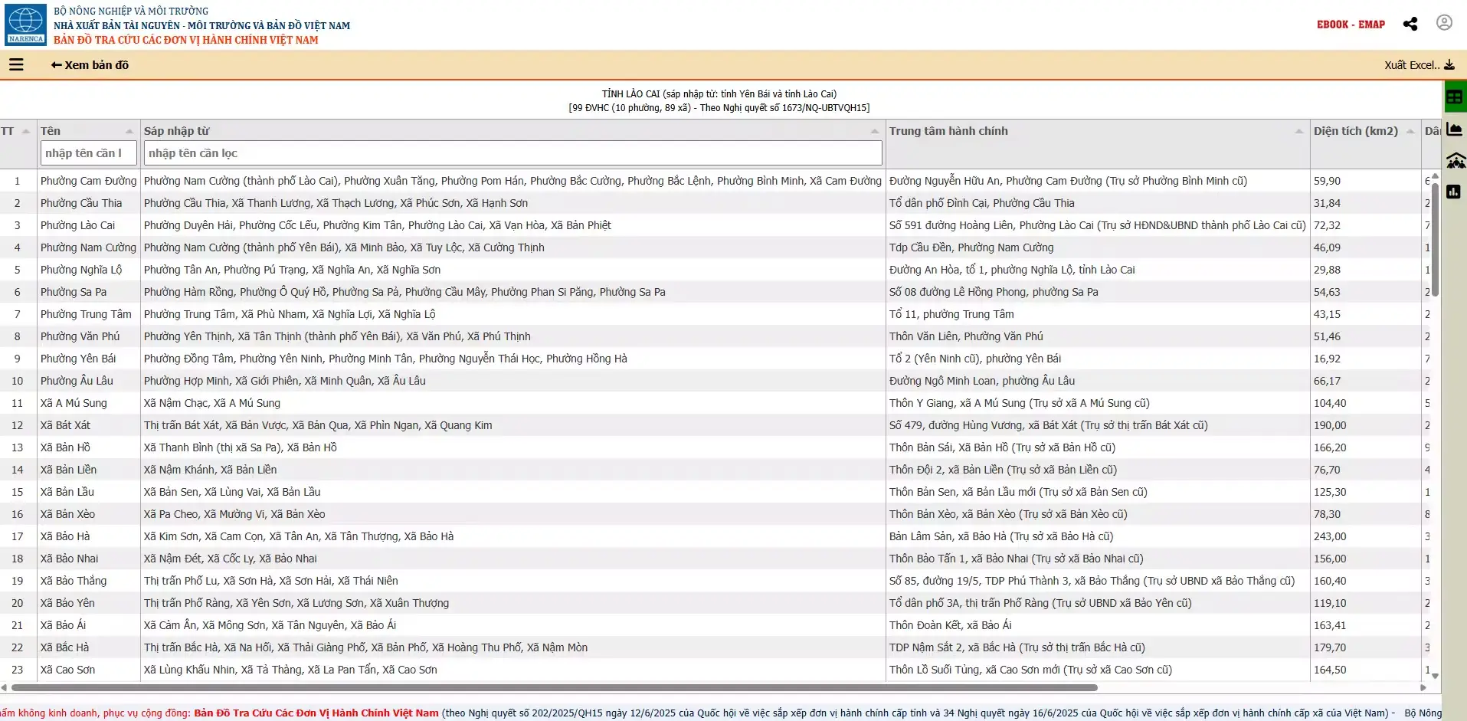Click scroll-left arrow of horizontal scrollbar

point(5,688)
